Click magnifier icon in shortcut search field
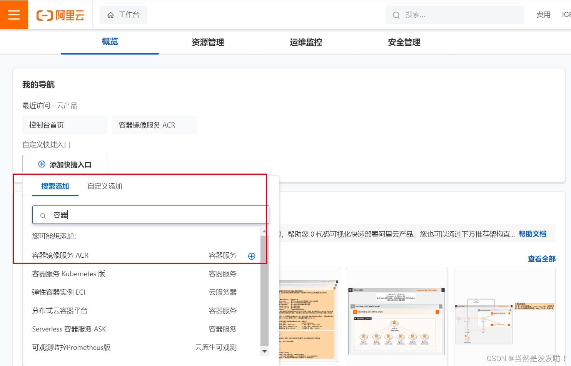This screenshot has height=366, width=571. (x=43, y=216)
